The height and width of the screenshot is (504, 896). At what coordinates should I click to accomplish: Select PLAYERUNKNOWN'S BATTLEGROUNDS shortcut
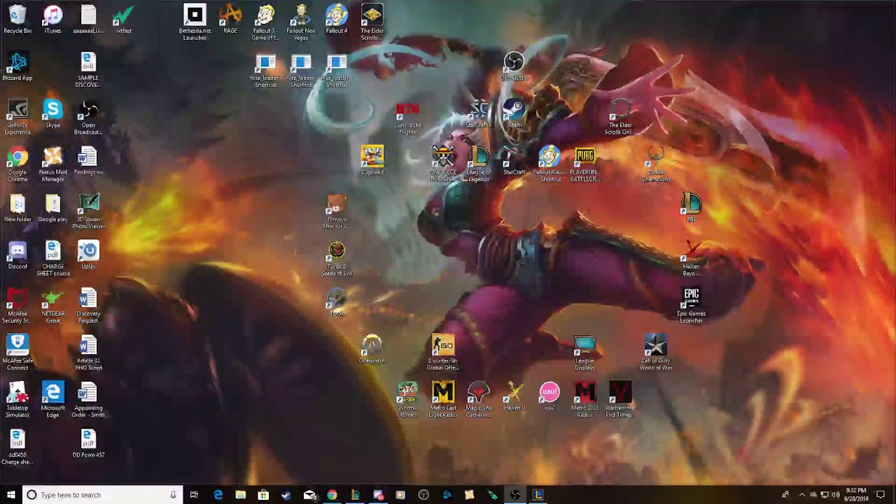point(584,164)
